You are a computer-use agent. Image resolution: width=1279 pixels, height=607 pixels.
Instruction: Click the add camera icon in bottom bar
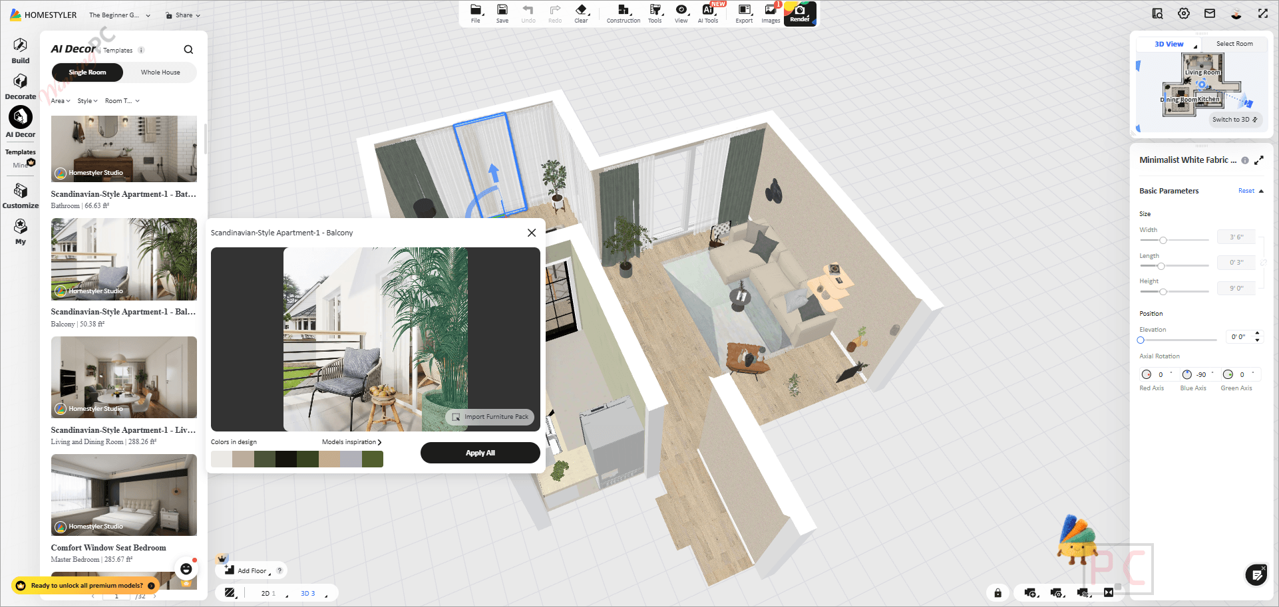click(x=1031, y=593)
